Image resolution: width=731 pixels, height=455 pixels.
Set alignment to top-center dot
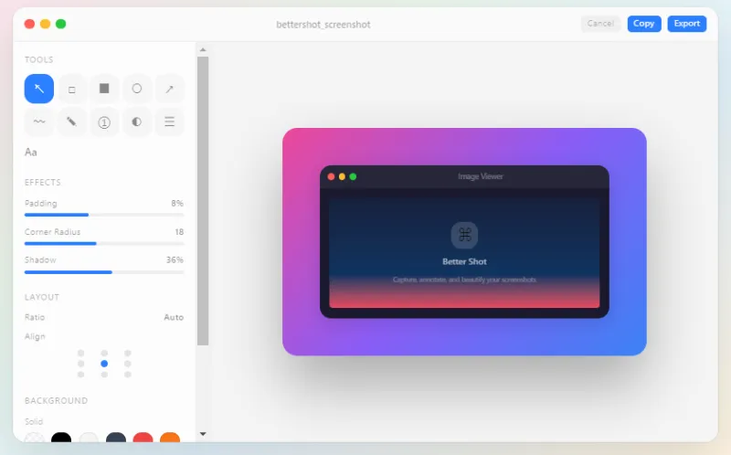[104, 353]
